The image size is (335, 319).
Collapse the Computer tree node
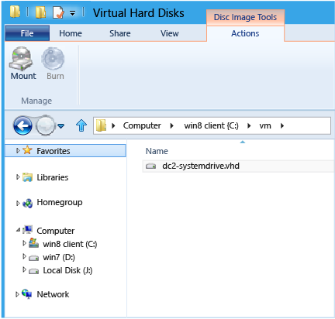(x=18, y=229)
